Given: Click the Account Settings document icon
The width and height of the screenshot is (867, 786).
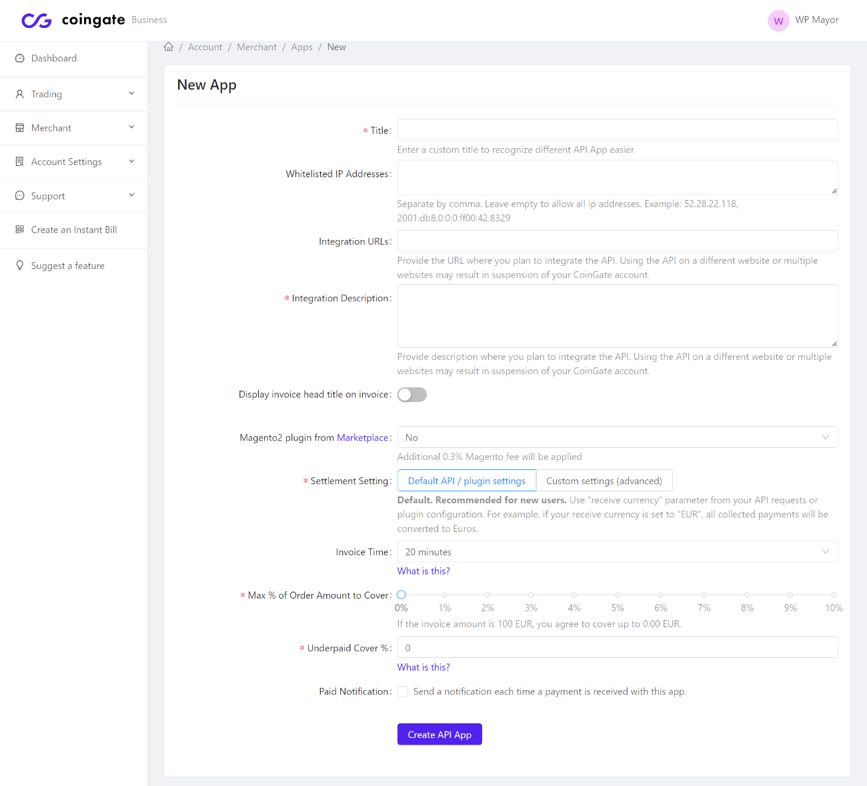Looking at the screenshot, I should coord(20,162).
